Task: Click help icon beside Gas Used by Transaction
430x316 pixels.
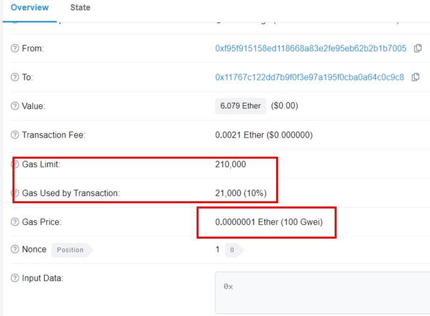Action: click(x=16, y=193)
